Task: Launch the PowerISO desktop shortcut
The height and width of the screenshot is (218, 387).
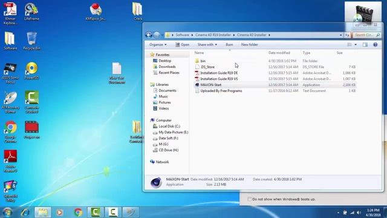Action: [31, 71]
